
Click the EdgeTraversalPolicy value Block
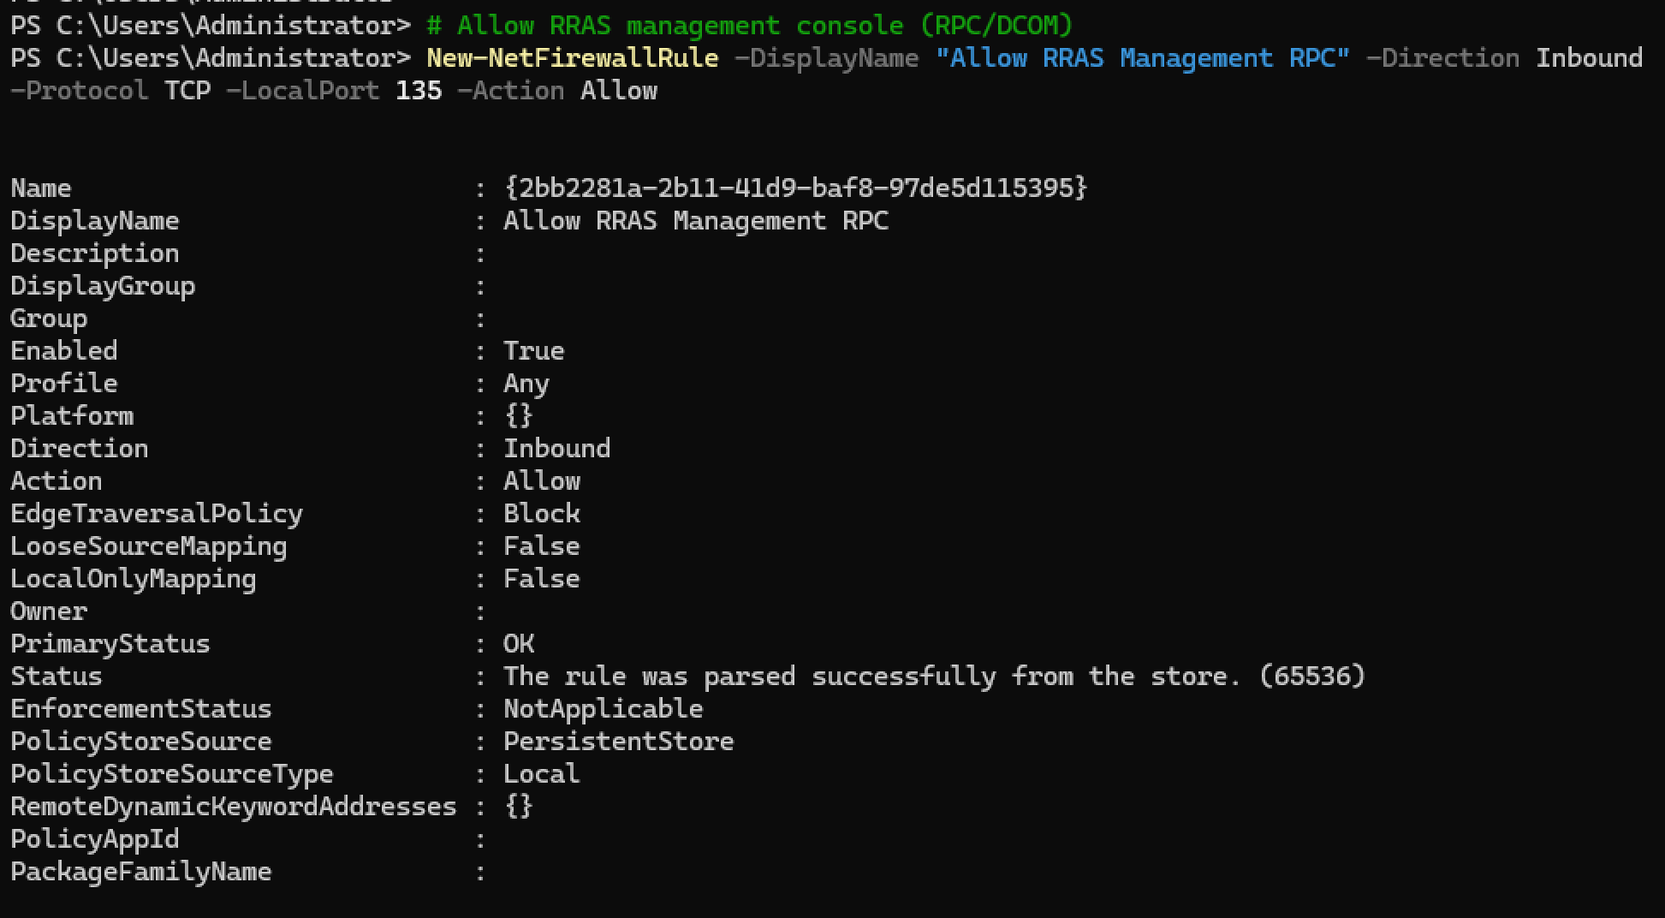tap(541, 513)
